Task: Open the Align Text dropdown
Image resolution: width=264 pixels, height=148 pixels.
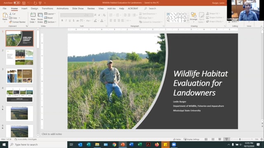Action: pyautogui.click(x=146, y=18)
